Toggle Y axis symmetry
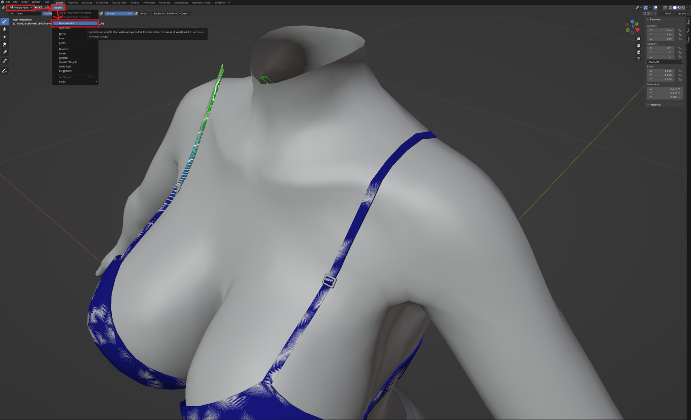691x420 pixels. [652, 14]
